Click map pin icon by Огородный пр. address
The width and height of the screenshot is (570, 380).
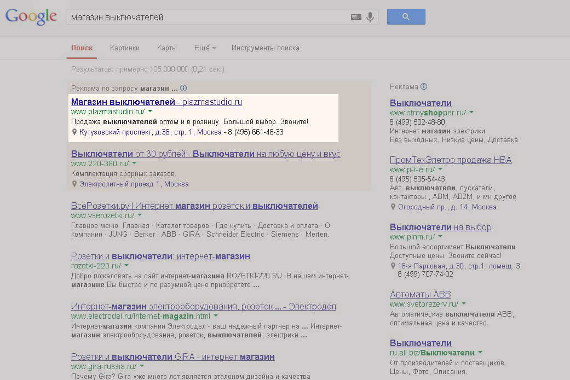pos(393,207)
